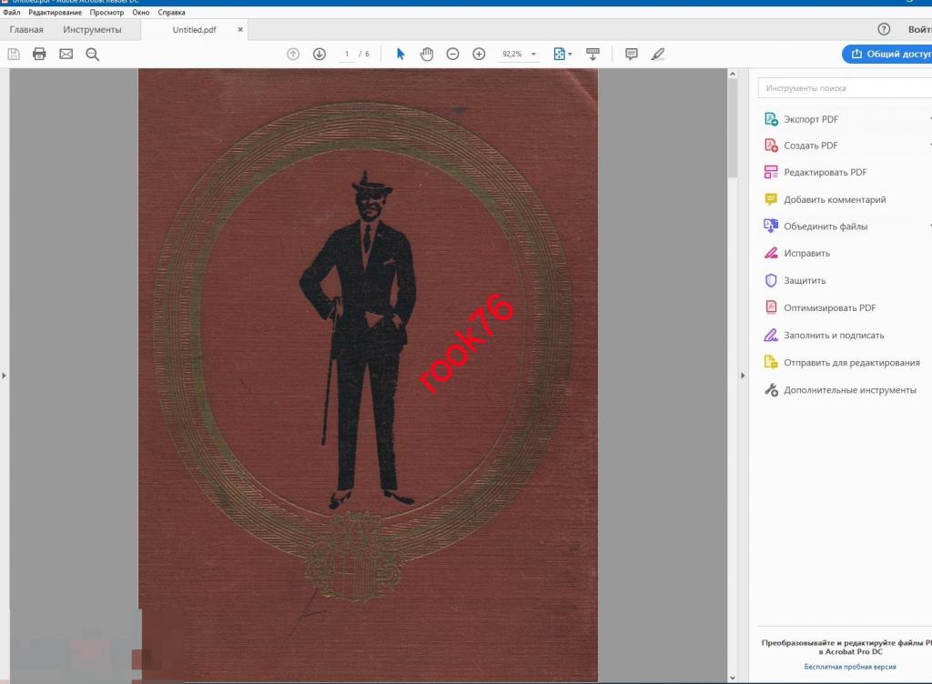
Task: Collapse the right tools pane arrow
Action: click(743, 376)
